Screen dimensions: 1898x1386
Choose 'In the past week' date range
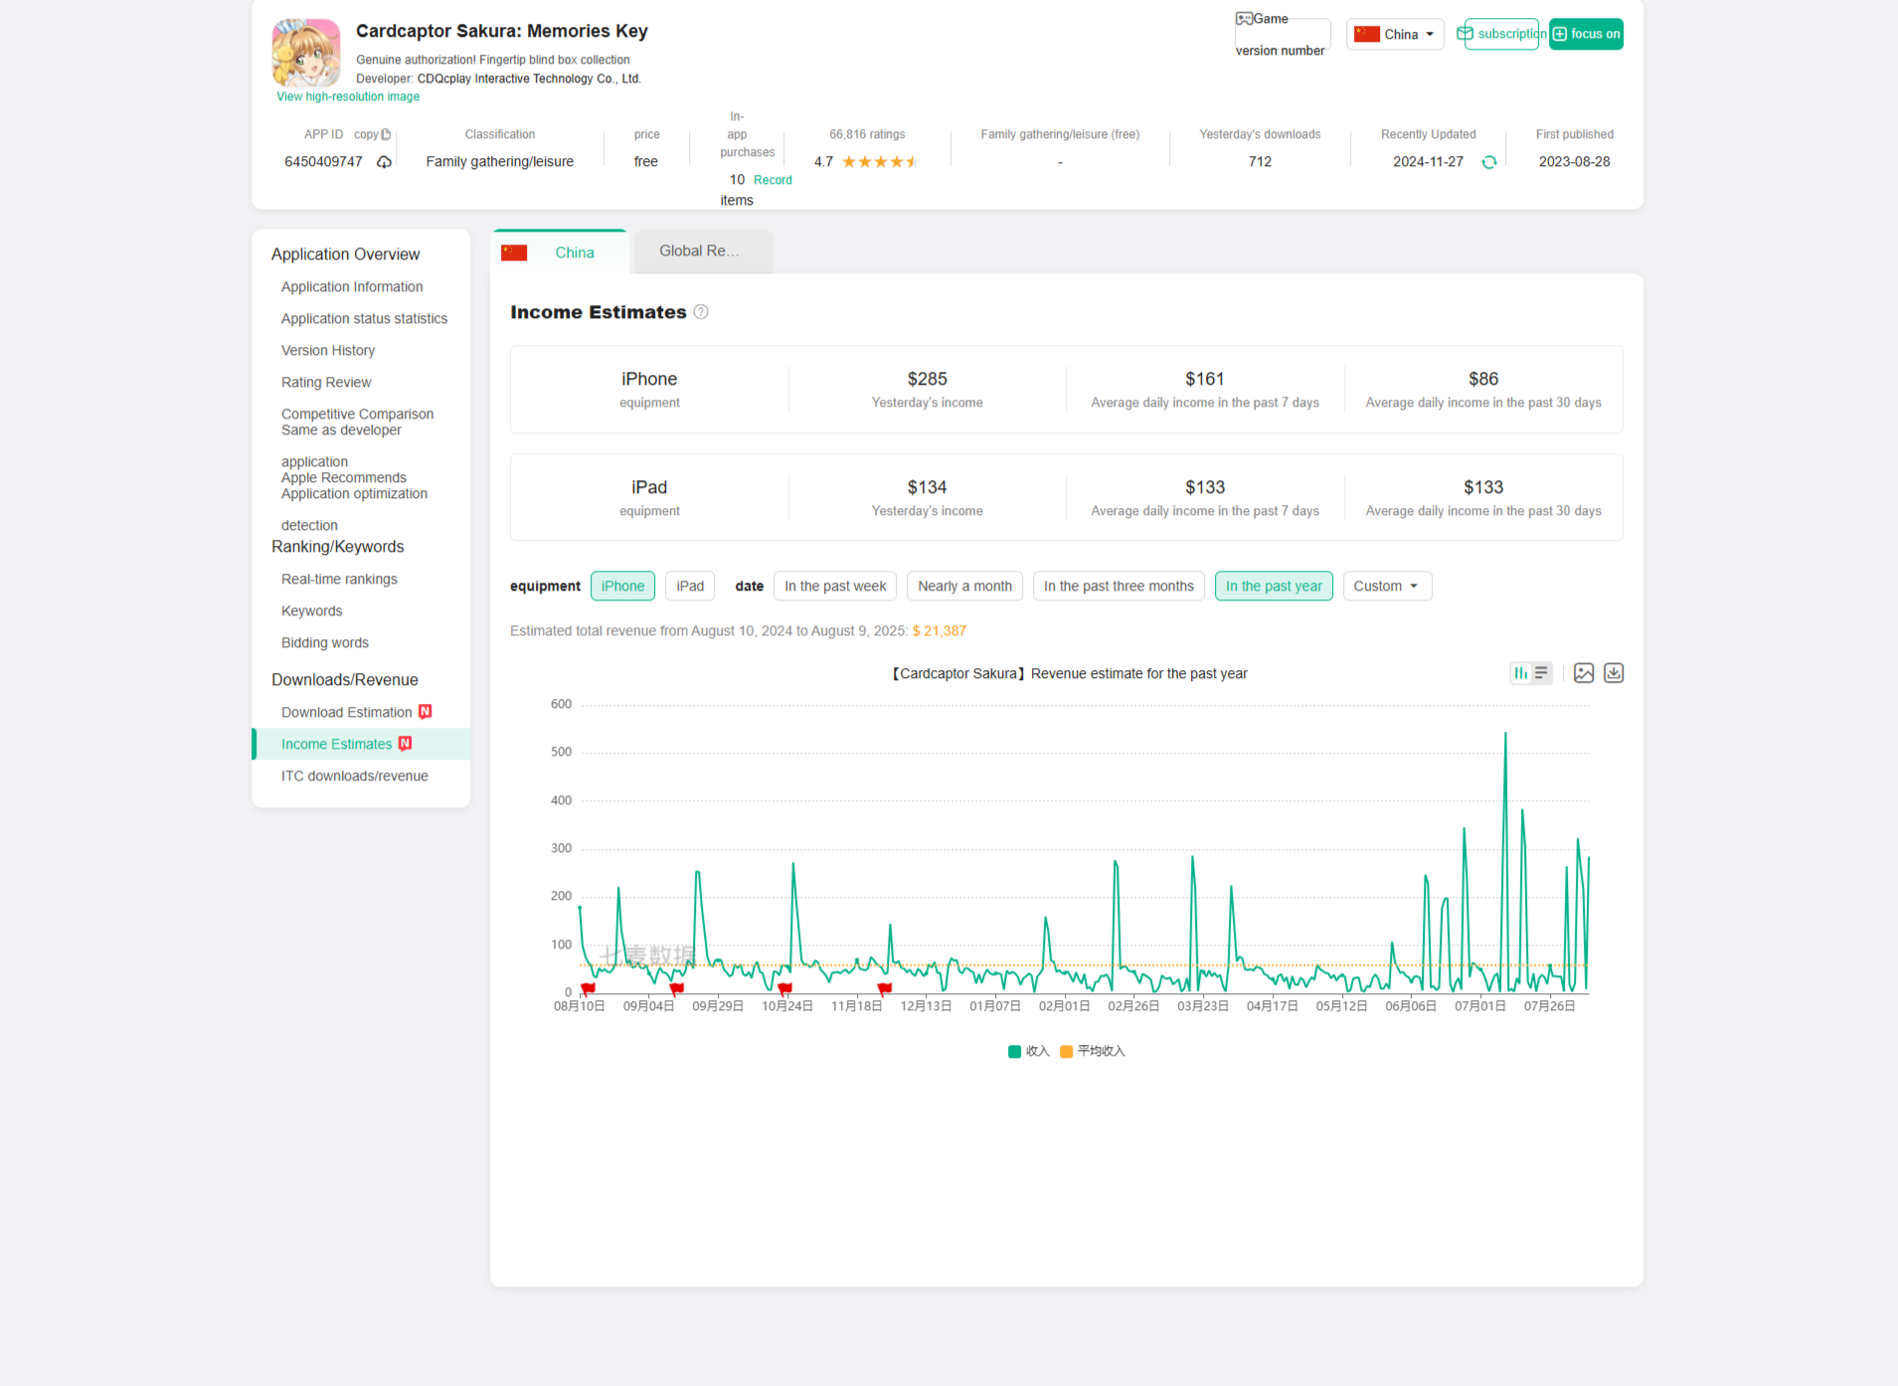pyautogui.click(x=835, y=587)
